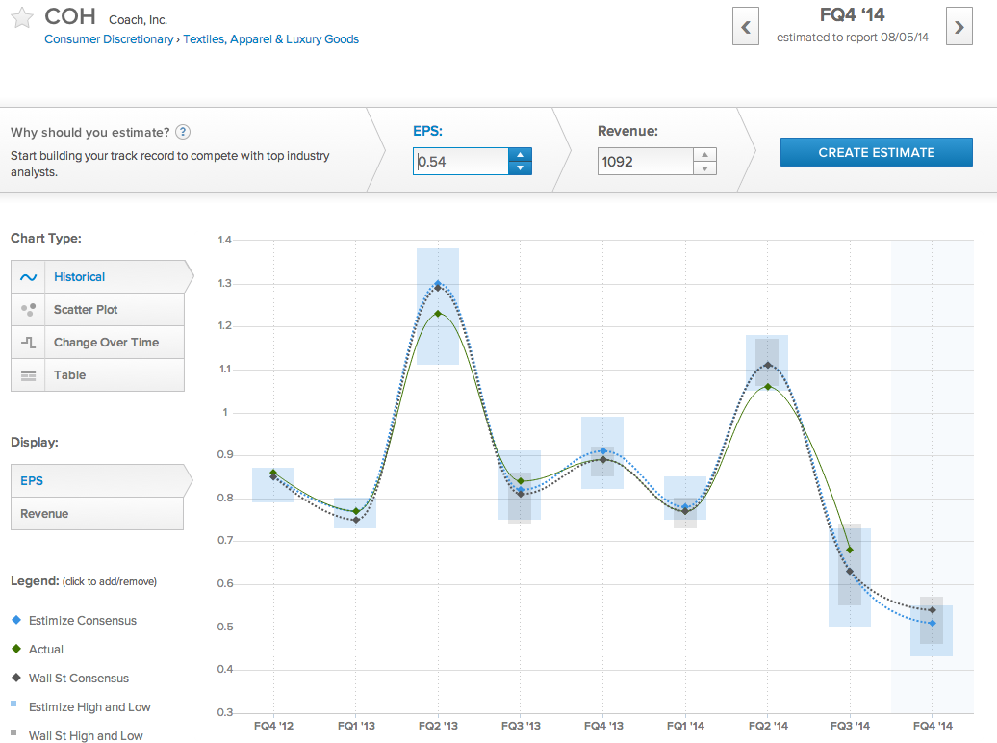Click the Scatter Plot dots icon
The height and width of the screenshot is (743, 997).
28,310
